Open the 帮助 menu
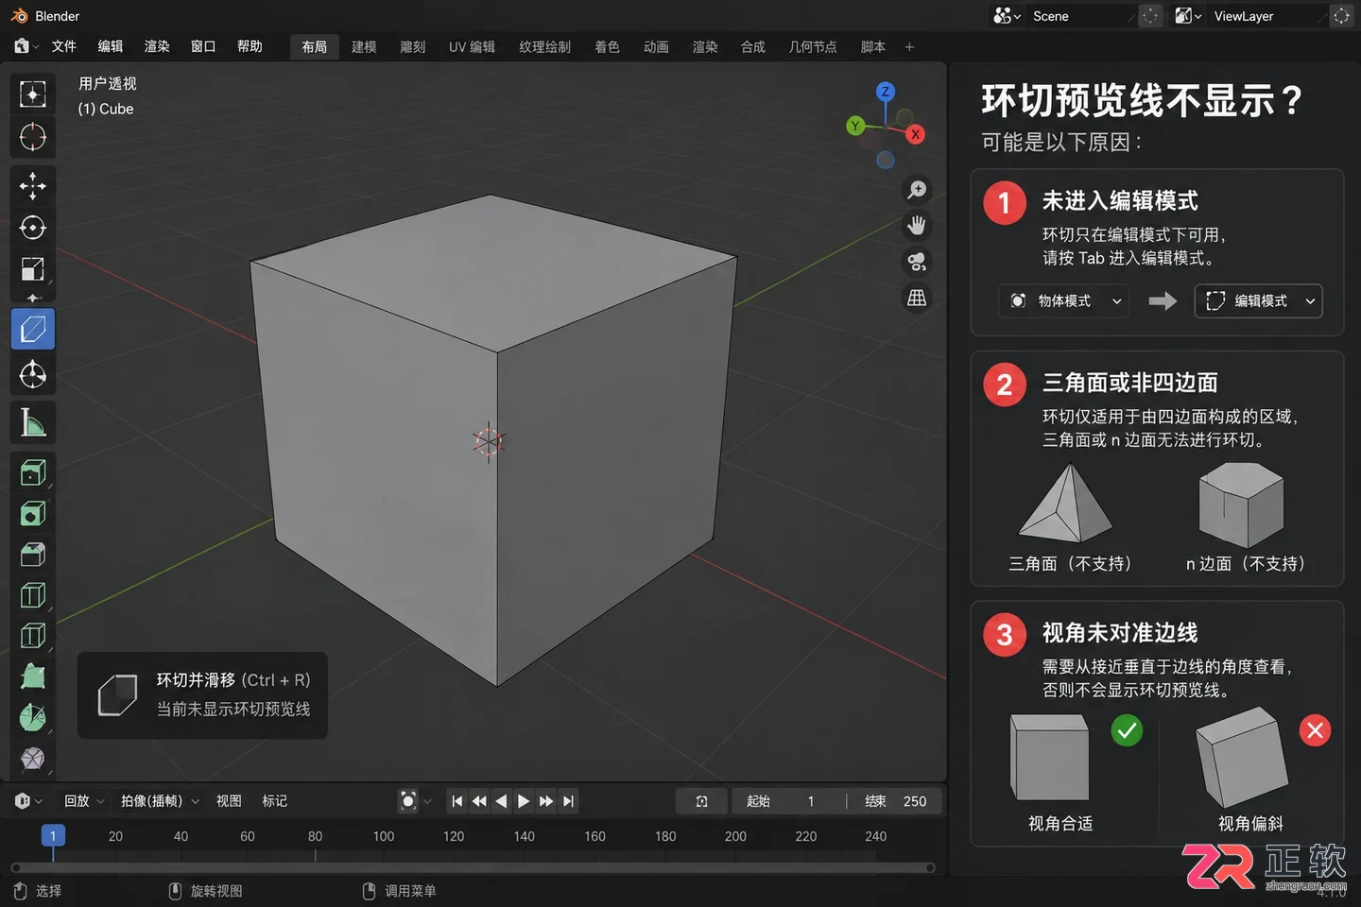1361x907 pixels. point(250,46)
